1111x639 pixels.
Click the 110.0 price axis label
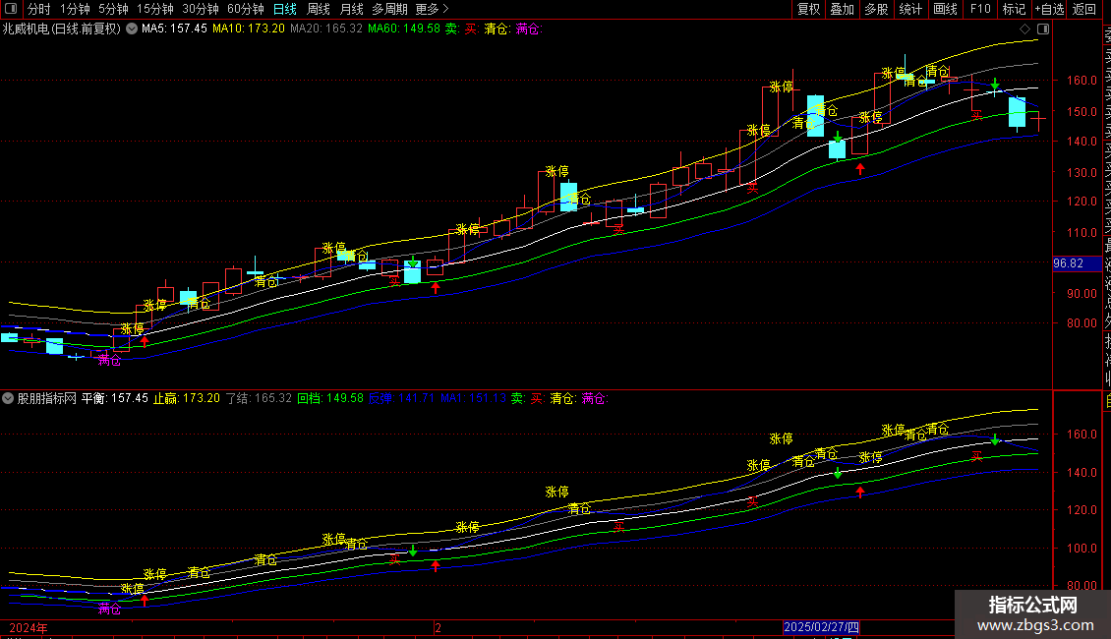point(1082,232)
